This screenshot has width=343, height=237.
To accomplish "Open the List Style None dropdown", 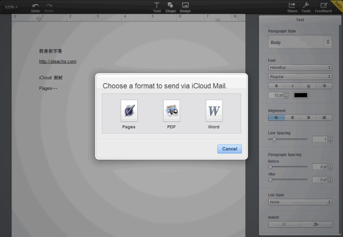I will 300,202.
